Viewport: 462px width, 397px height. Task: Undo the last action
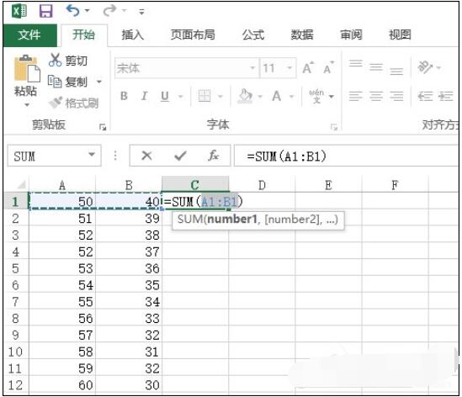pos(72,11)
